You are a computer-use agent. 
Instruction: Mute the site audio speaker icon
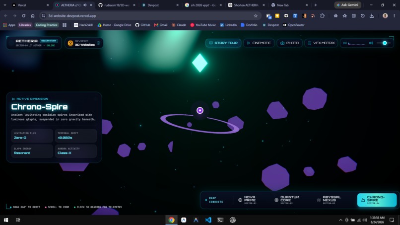click(371, 43)
